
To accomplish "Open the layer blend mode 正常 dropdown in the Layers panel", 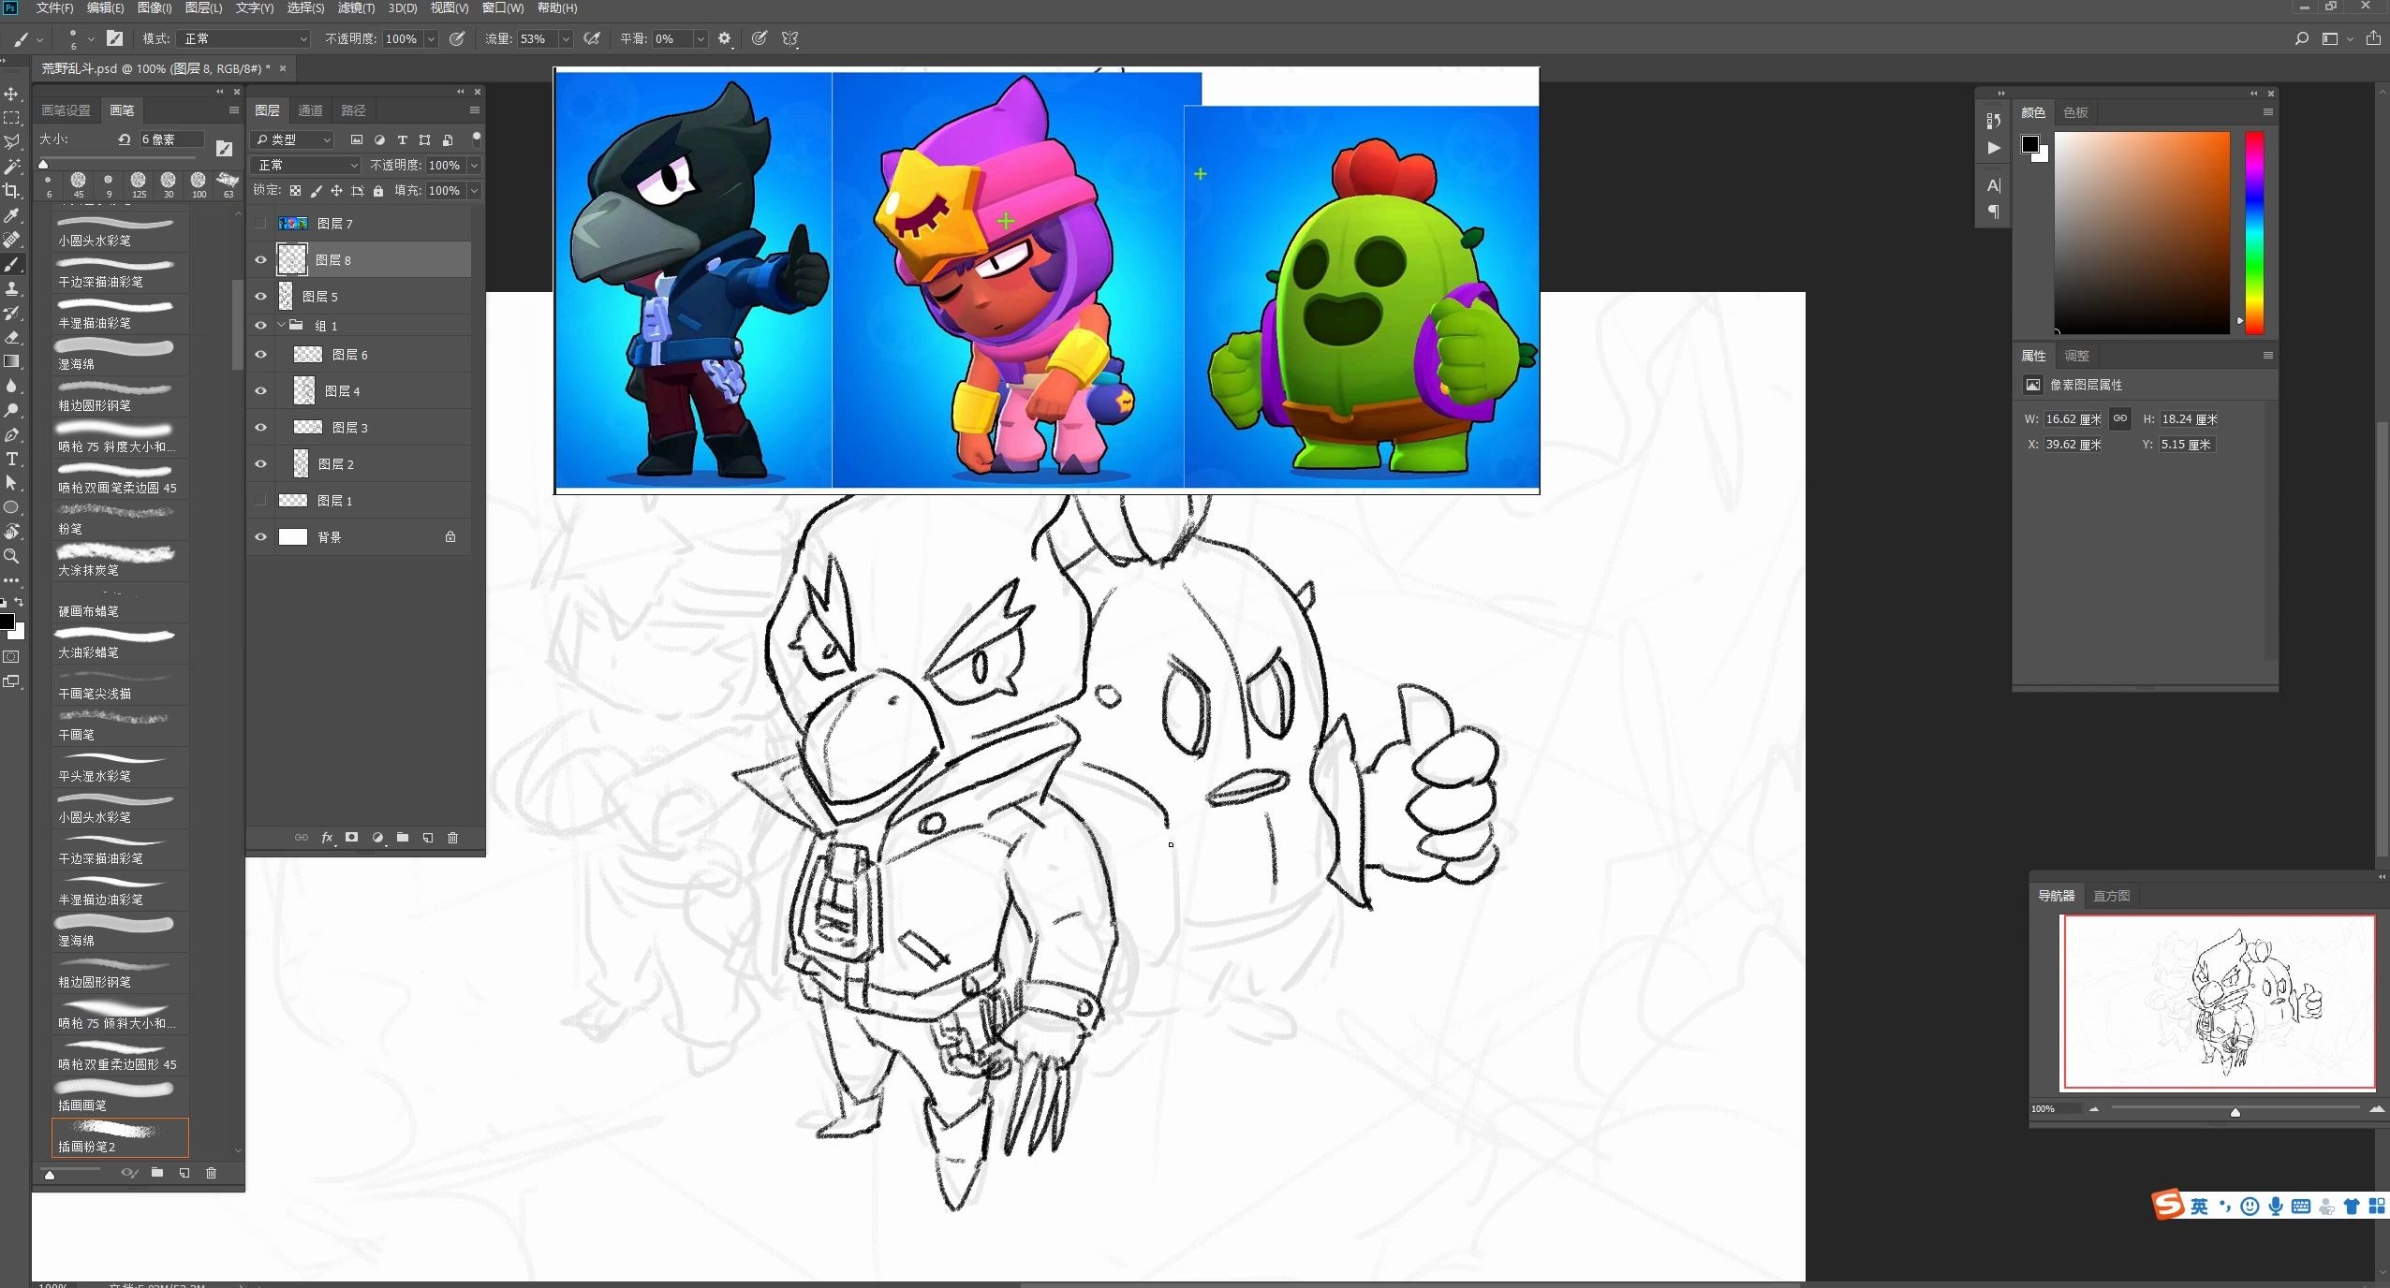I will pos(306,165).
